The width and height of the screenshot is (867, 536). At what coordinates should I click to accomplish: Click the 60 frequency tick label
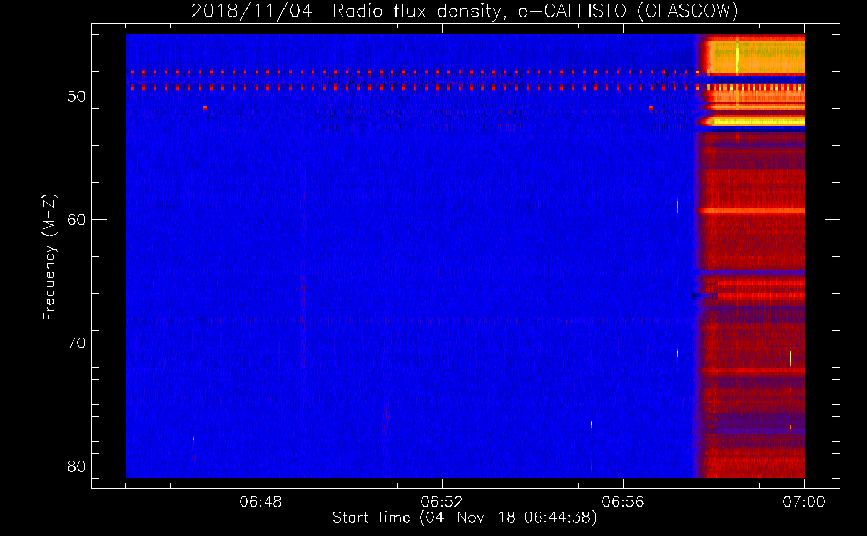(77, 220)
